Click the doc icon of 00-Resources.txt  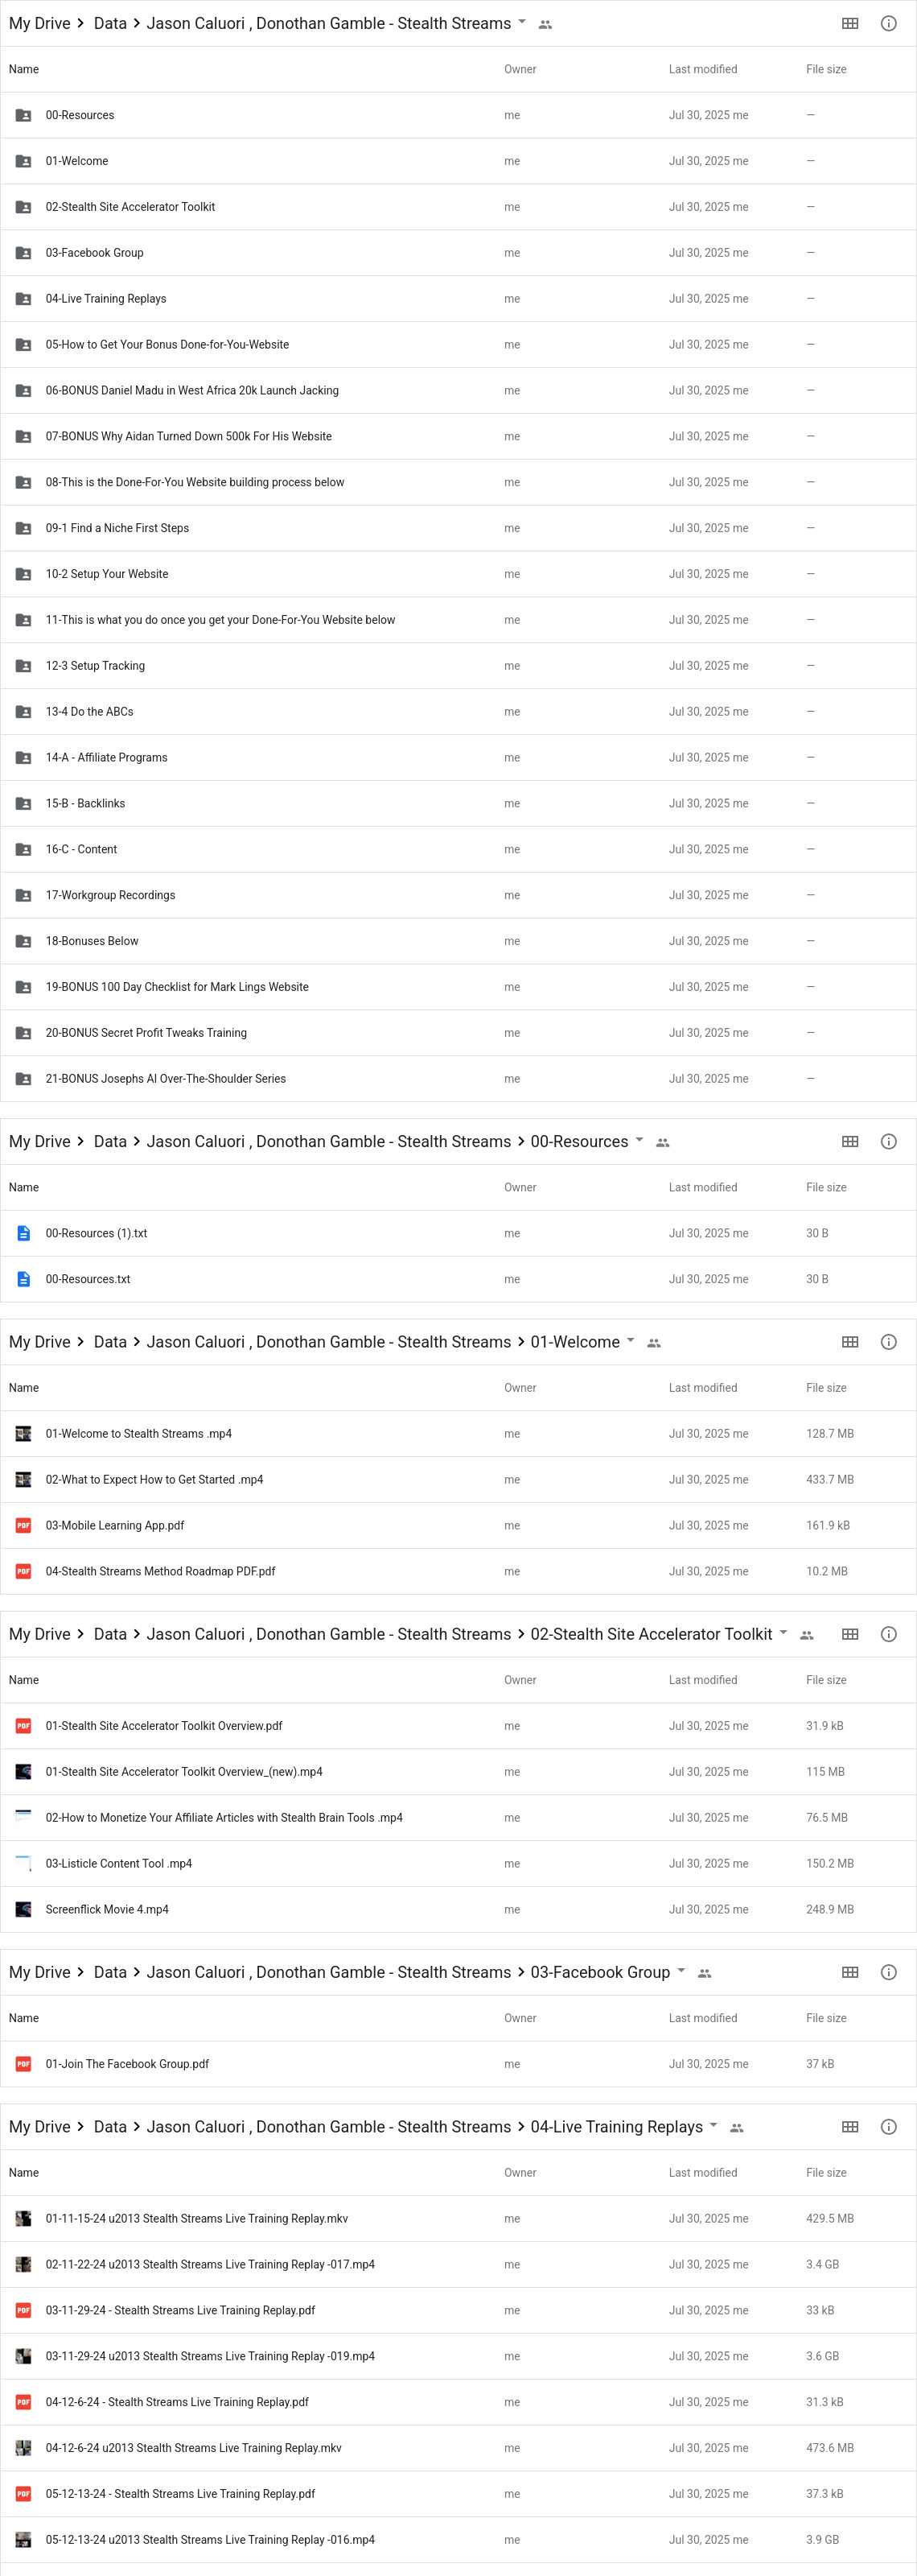pyautogui.click(x=23, y=1279)
